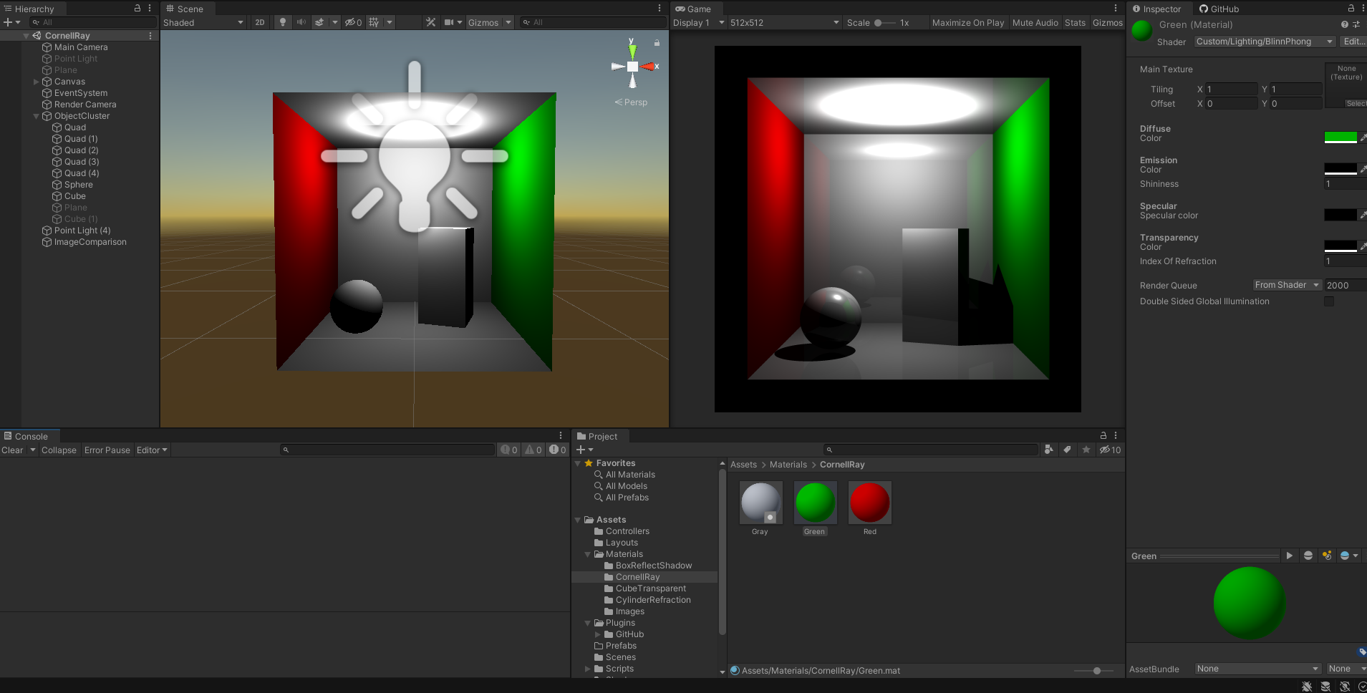Select the Red material thumbnail
This screenshot has height=693, width=1367.
pyautogui.click(x=869, y=503)
